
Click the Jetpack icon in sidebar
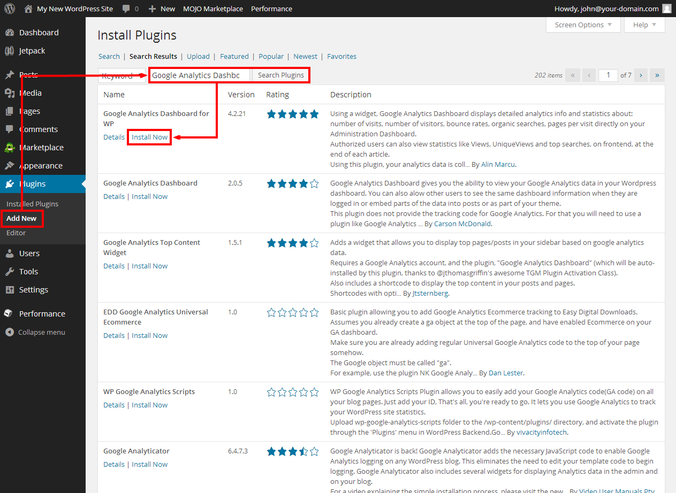coord(10,51)
